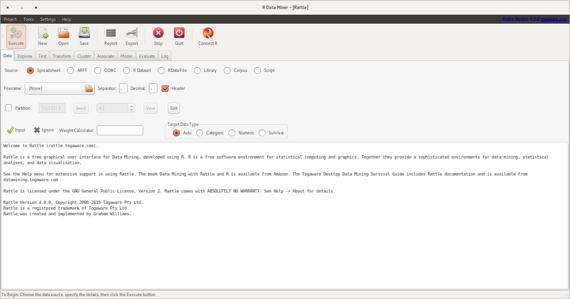This screenshot has width=570, height=299.
Task: Uncheck the Header checkbox
Action: [x=165, y=88]
